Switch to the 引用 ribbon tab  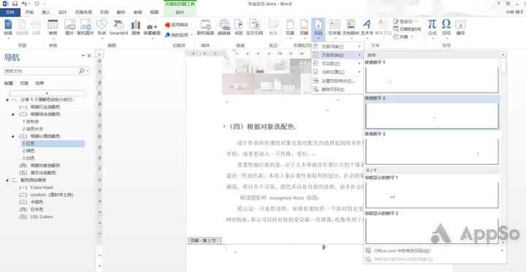(x=104, y=12)
